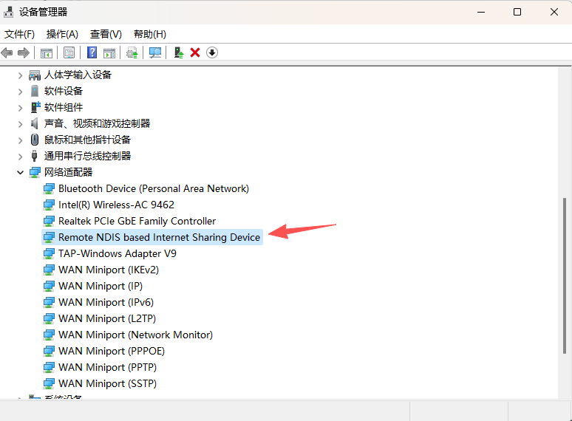Go forward with the right arrow toolbar icon
572x421 pixels.
pos(24,53)
